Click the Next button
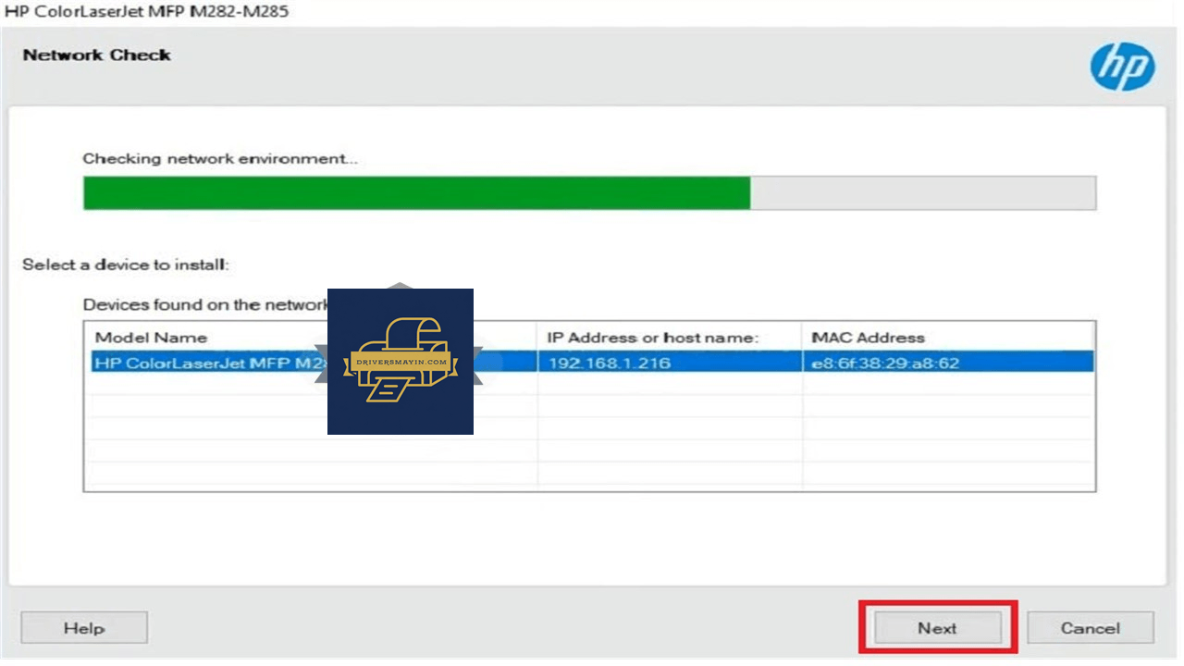 click(x=938, y=628)
